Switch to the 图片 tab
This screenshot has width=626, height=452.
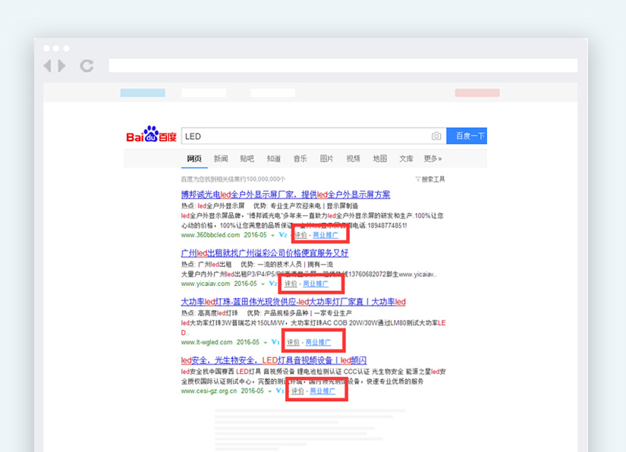coord(326,159)
